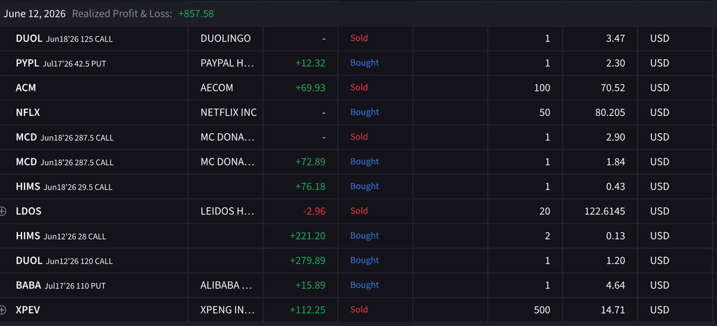
Task: Click the ACM ticker symbol
Action: 26,88
